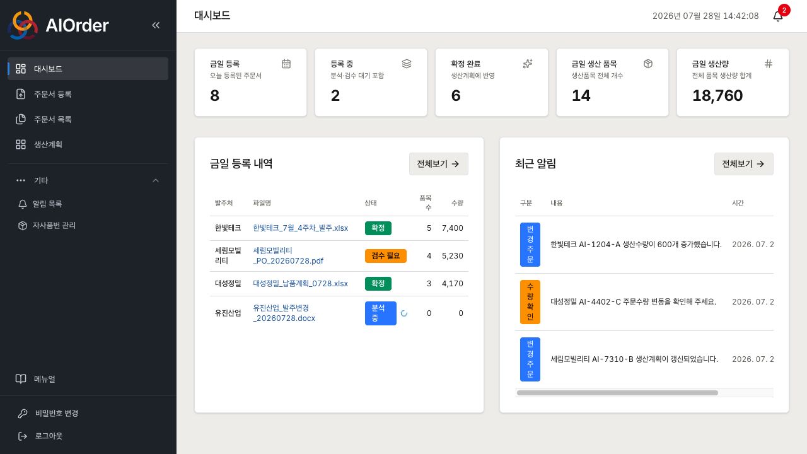Screen dimensions: 807x454
Task: Open file 한빛테크_7월_4주차_발주.xlsx
Action: [x=300, y=228]
